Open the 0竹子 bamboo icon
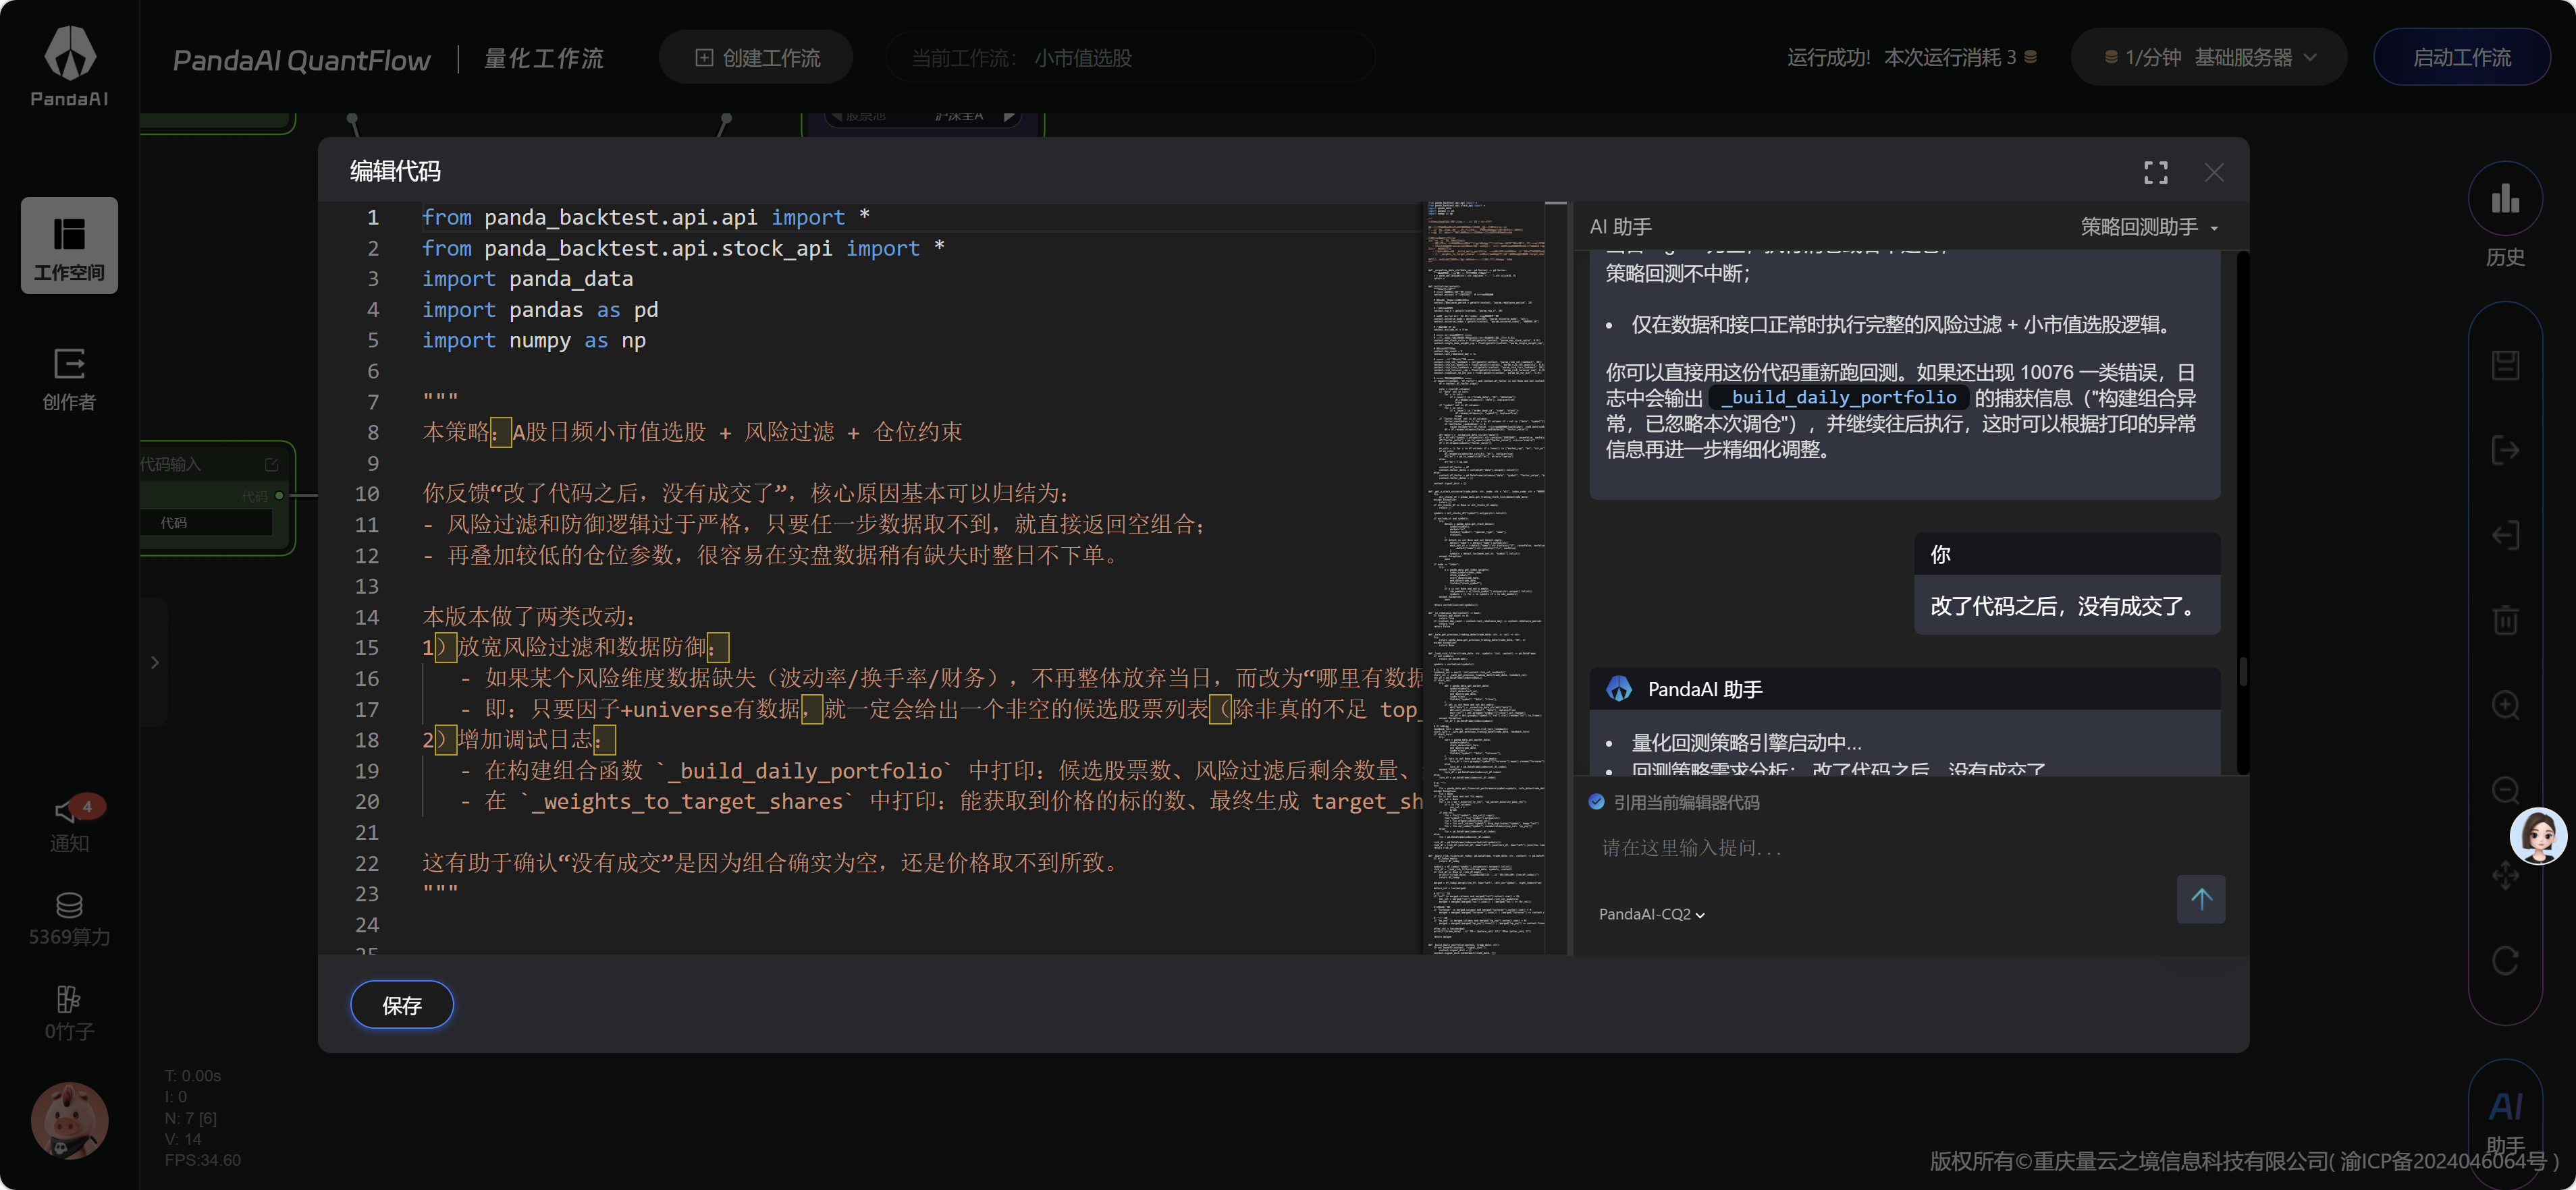2576x1190 pixels. 69,1012
